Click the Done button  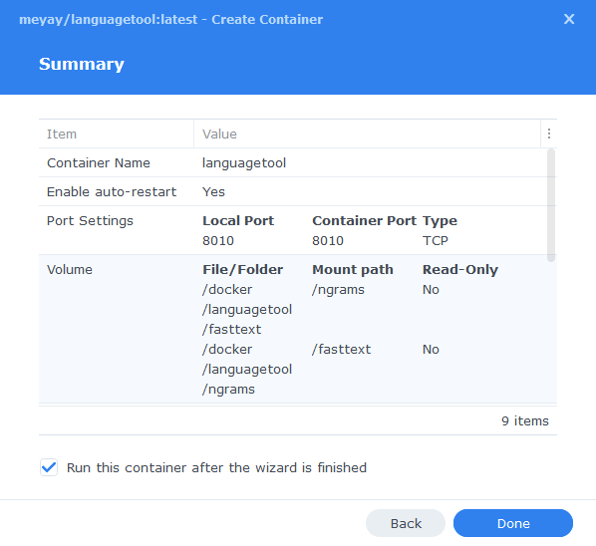(x=512, y=523)
